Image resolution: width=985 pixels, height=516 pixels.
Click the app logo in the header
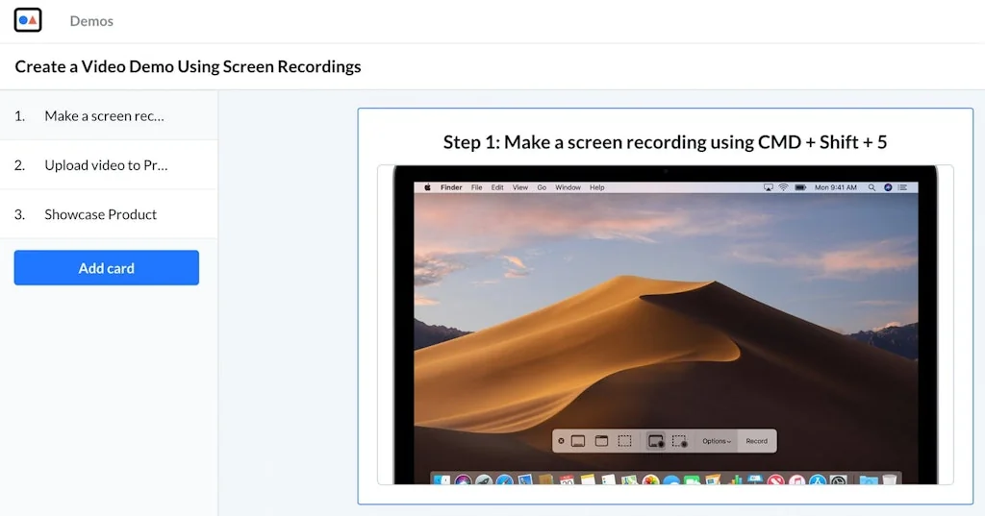click(x=28, y=20)
